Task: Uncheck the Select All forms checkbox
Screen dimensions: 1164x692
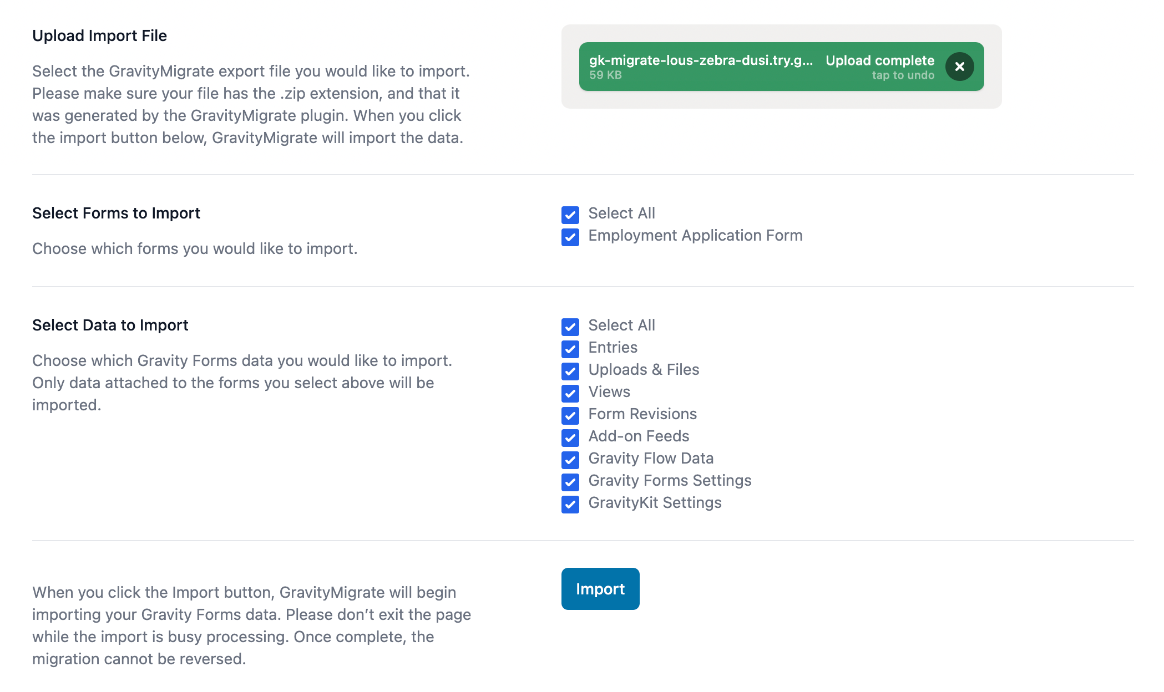Action: coord(569,213)
